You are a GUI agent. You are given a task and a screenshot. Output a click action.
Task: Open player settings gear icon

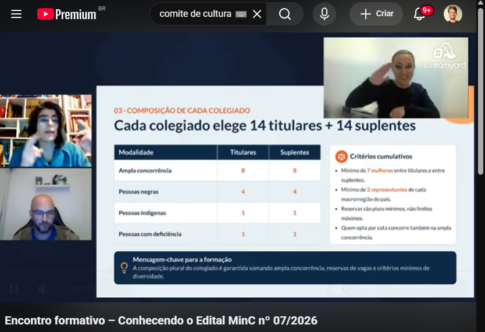click(397, 289)
